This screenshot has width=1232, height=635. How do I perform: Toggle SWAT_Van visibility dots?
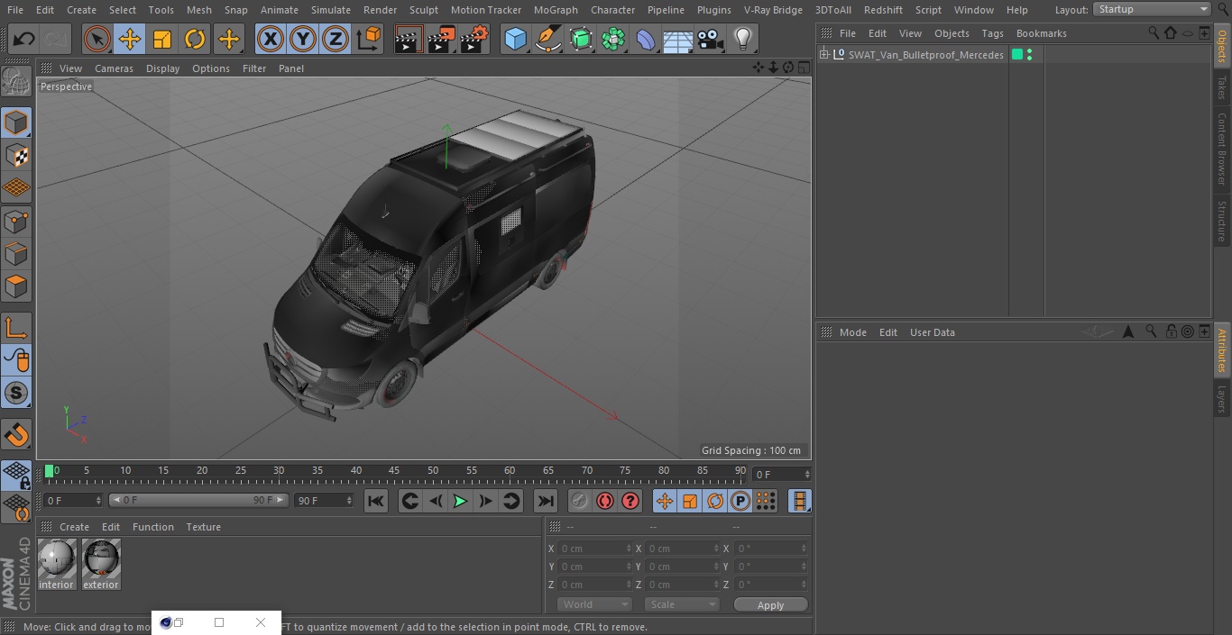coord(1029,55)
